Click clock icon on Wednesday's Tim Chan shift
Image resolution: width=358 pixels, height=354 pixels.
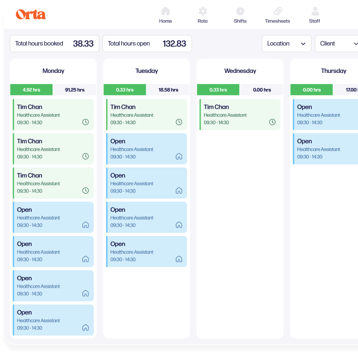click(272, 122)
